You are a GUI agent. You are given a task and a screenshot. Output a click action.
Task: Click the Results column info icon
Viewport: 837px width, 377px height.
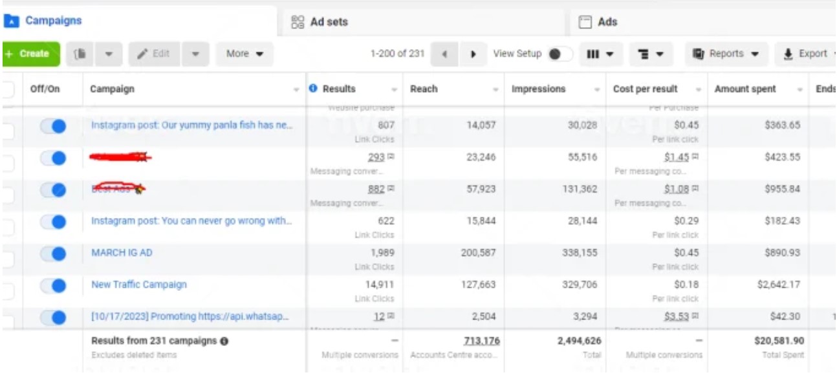[x=314, y=89]
